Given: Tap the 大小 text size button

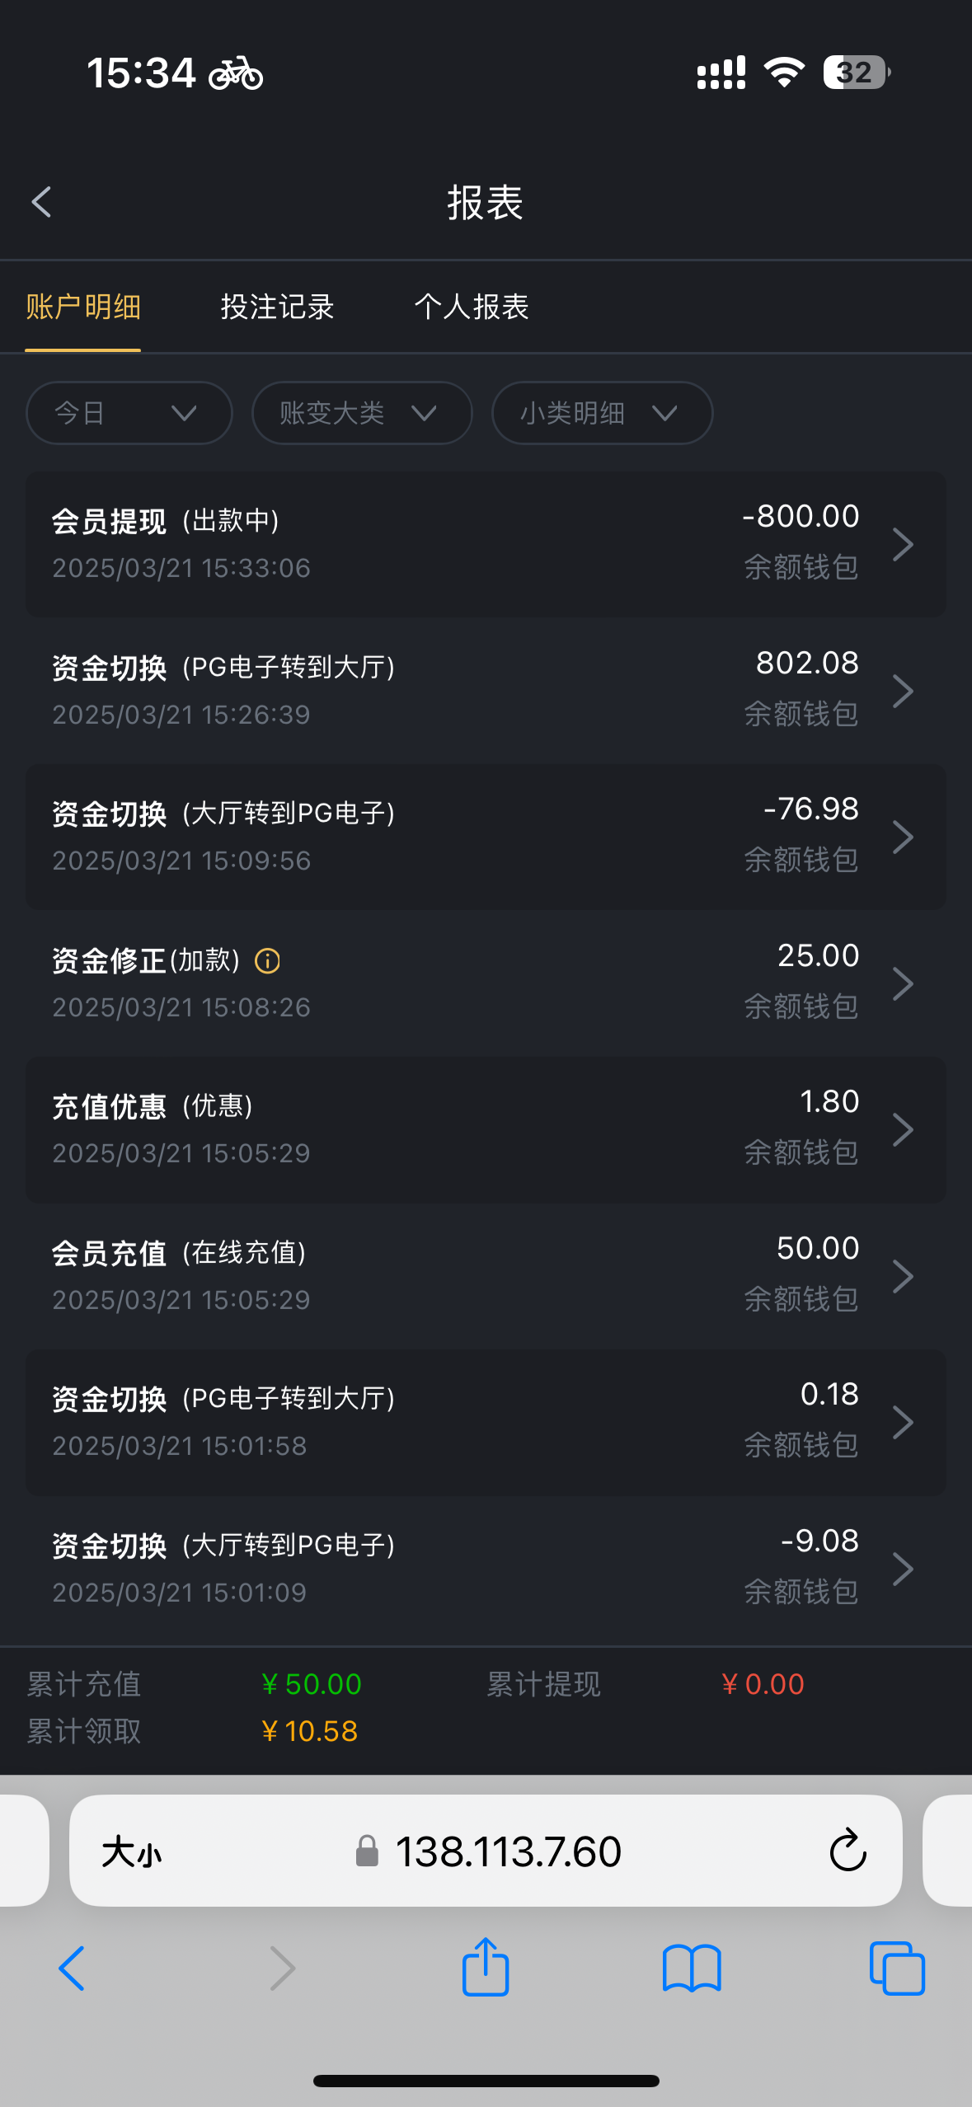Looking at the screenshot, I should pyautogui.click(x=132, y=1852).
